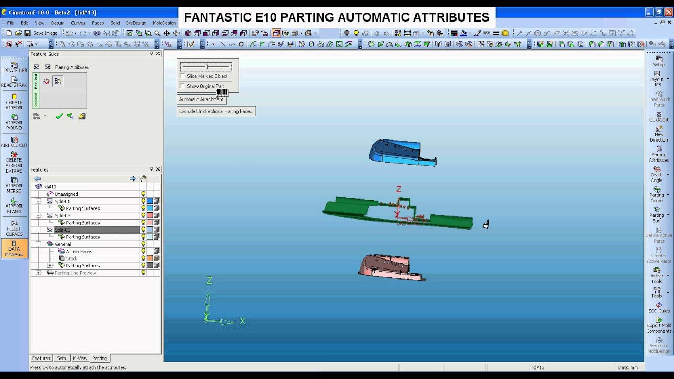Select the lid#13 root tree item

pyautogui.click(x=49, y=187)
